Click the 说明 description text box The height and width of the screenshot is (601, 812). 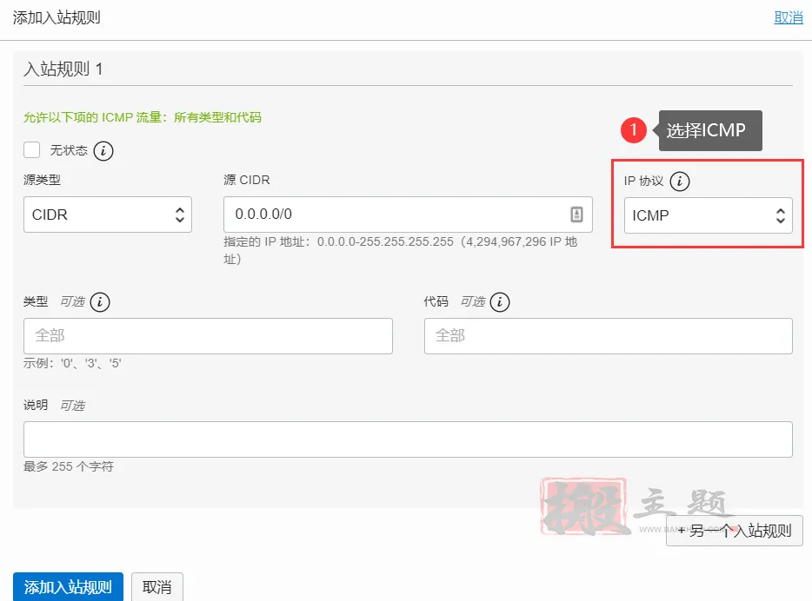[408, 439]
